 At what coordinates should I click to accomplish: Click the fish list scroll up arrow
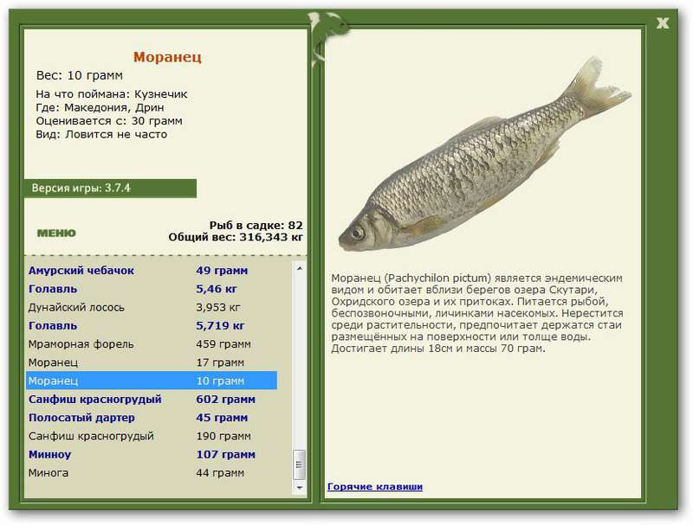coord(300,268)
